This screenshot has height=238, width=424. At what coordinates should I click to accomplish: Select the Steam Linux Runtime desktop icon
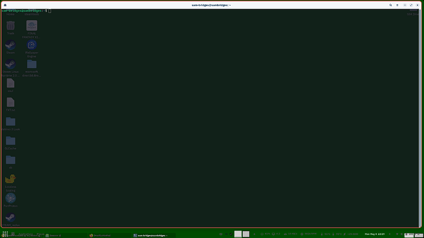(10, 68)
